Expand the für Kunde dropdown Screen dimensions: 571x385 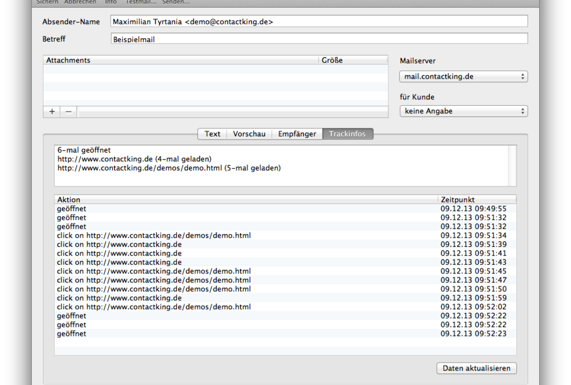coord(463,111)
